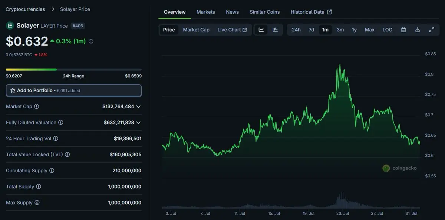This screenshot has height=220, width=445.
Task: Set chart range to 1m
Action: tap(325, 30)
